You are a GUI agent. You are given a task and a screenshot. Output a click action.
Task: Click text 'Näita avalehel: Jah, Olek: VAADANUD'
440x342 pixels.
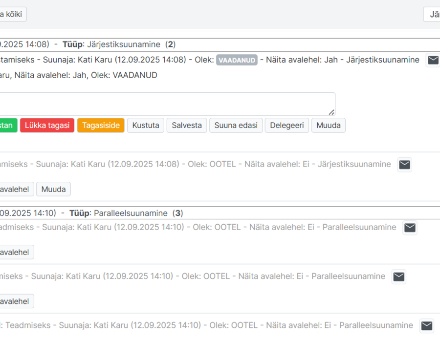pyautogui.click(x=86, y=75)
